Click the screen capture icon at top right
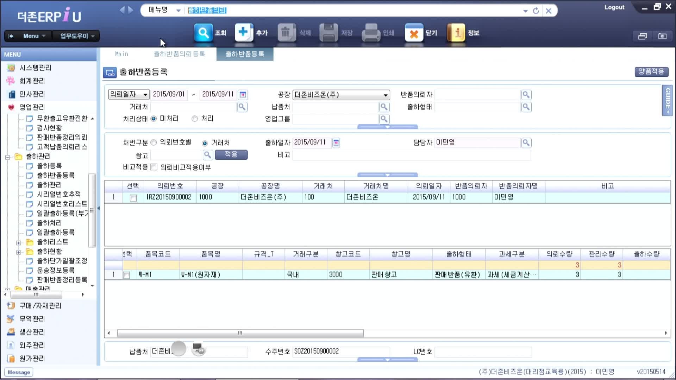 click(x=662, y=36)
